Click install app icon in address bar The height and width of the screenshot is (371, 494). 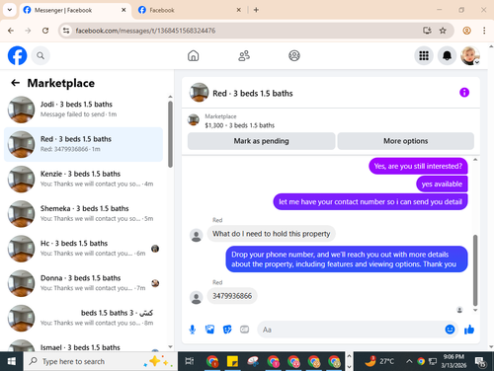tap(427, 31)
